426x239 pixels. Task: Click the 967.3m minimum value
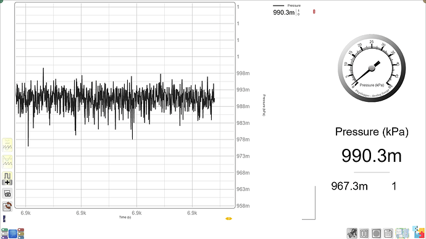(x=349, y=187)
